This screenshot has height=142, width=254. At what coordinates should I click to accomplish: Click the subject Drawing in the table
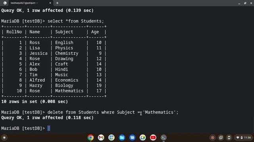point(64,59)
